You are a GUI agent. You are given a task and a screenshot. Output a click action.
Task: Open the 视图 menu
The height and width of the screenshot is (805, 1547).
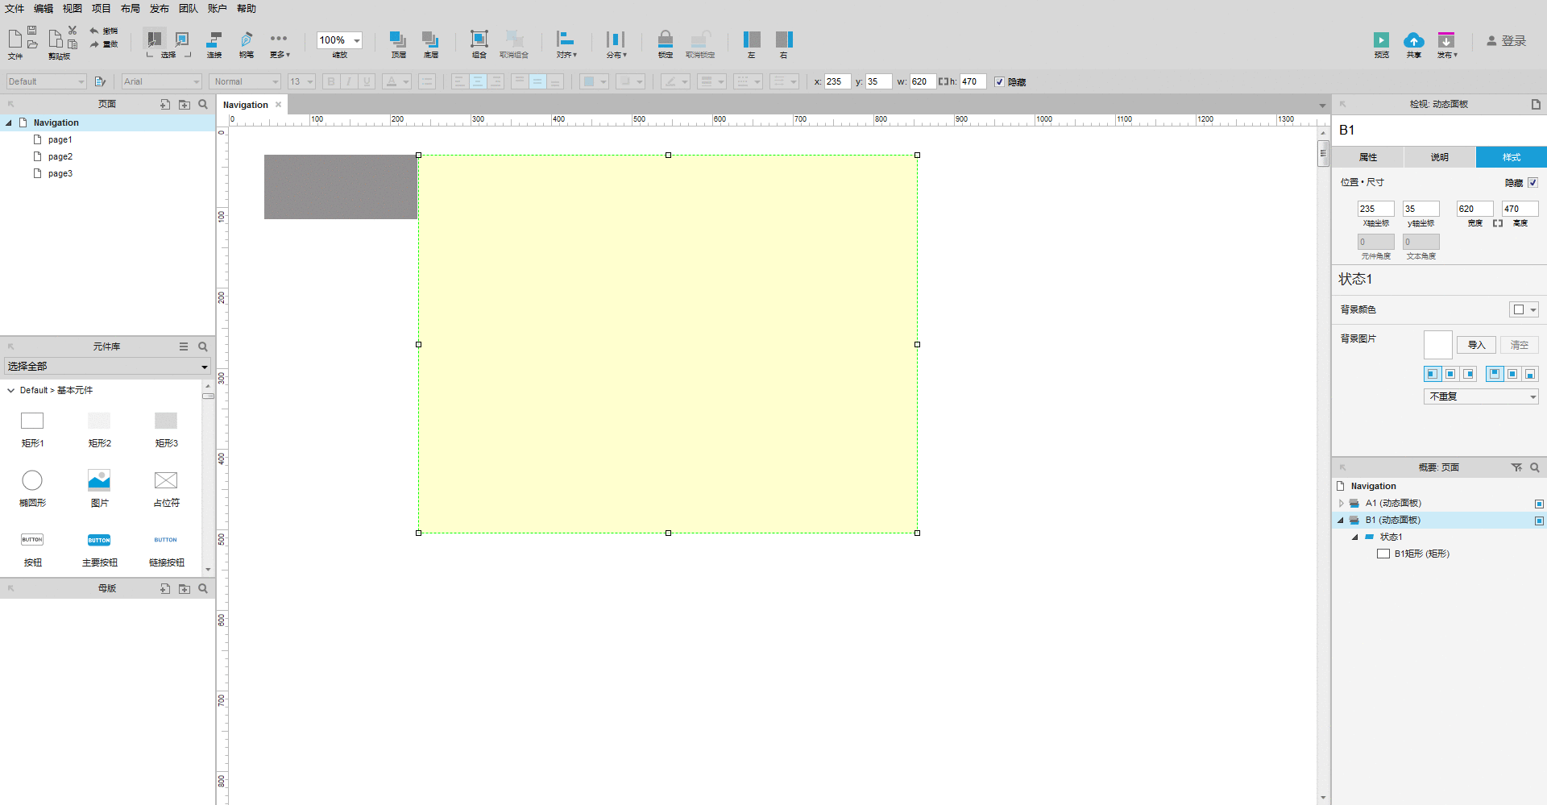click(73, 8)
